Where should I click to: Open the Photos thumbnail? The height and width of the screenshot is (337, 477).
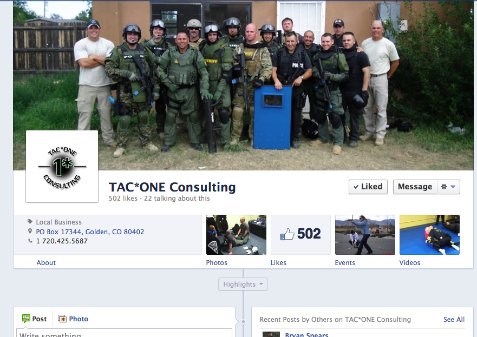click(x=236, y=235)
